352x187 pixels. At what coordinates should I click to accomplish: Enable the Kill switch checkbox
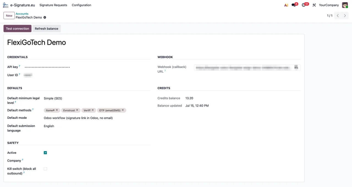pyautogui.click(x=45, y=169)
